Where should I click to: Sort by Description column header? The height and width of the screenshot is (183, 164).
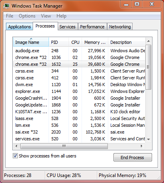point(127,42)
